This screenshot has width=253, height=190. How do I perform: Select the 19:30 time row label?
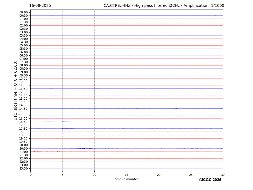click(x=23, y=142)
